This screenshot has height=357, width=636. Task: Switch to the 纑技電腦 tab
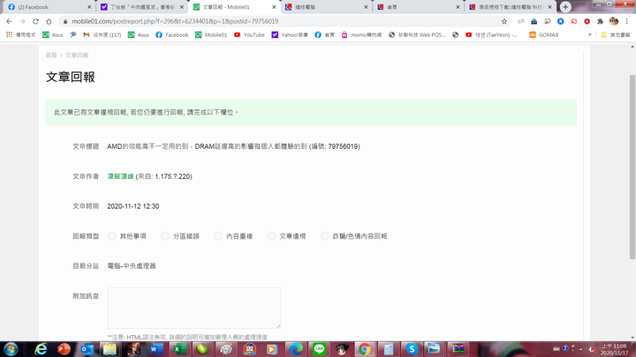(326, 7)
